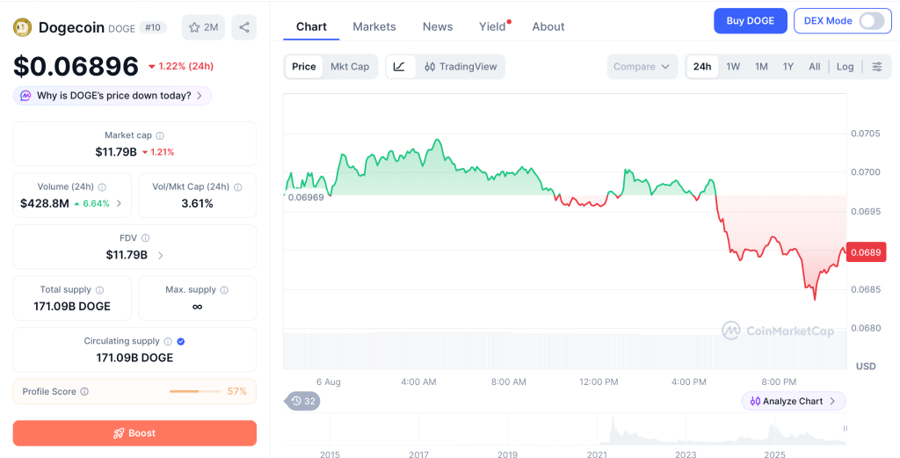
Task: Click the Buy DOGE button
Action: pos(751,21)
